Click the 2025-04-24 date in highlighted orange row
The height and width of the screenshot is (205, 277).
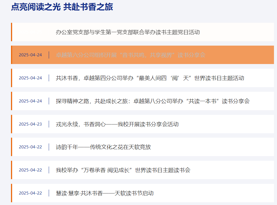coord(30,55)
